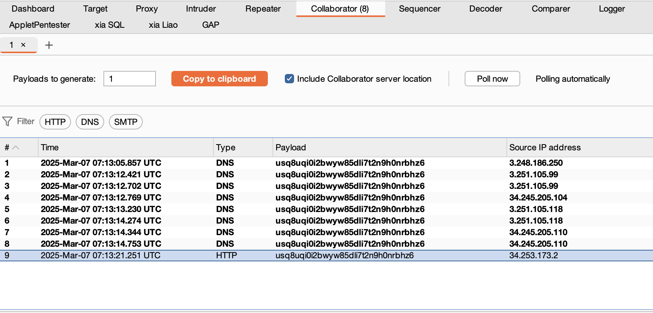Open the xia SQL extension tab
This screenshot has height=313, width=653.
click(x=110, y=25)
